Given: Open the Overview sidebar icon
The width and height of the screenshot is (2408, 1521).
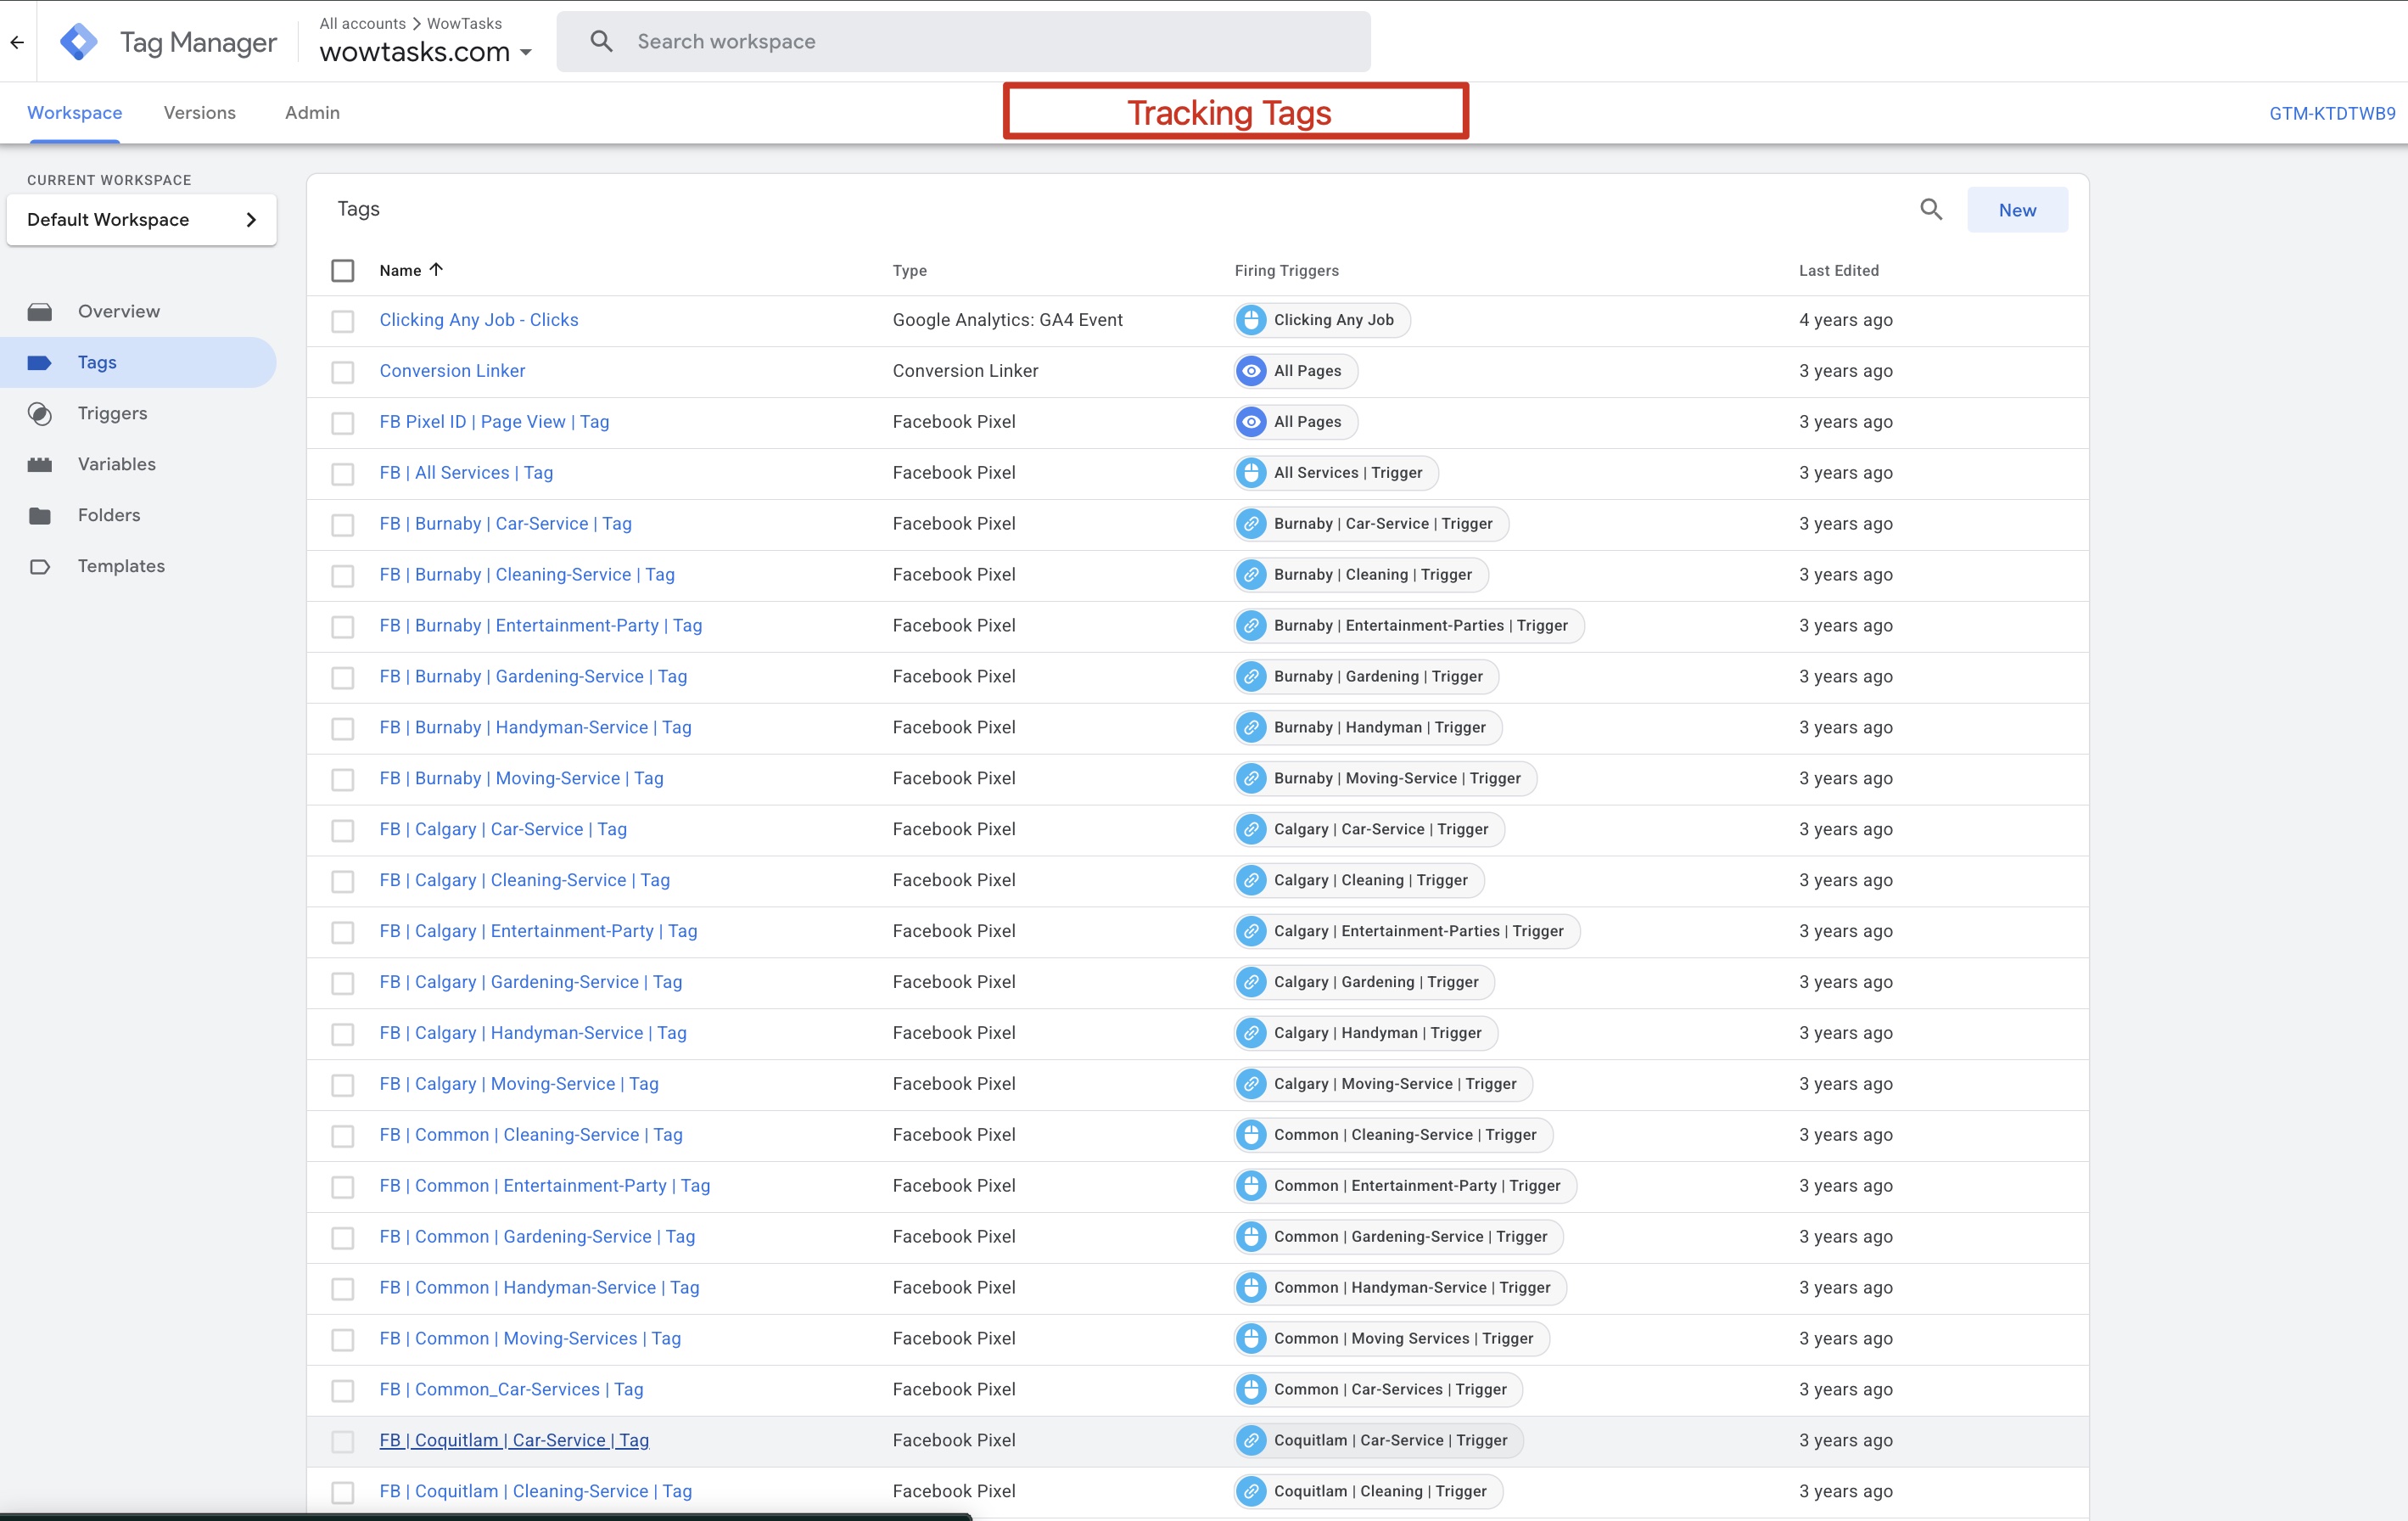Looking at the screenshot, I should coord(40,312).
